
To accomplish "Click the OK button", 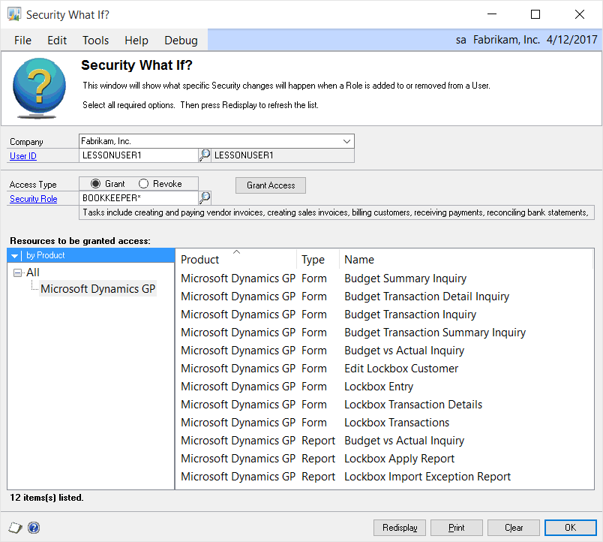I will pos(570,528).
